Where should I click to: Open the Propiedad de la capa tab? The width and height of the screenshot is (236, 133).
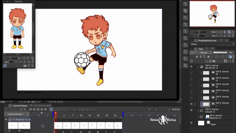pos(206,40)
